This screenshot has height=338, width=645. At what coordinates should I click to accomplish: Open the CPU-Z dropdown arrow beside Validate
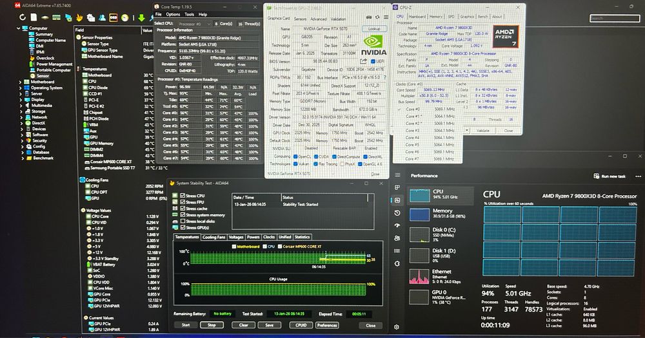point(466,131)
